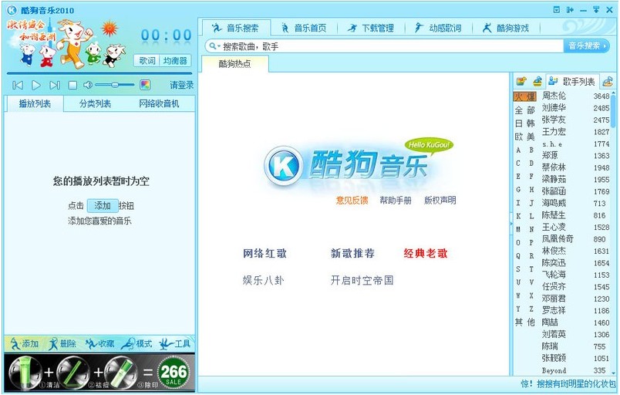Mute sound via the speaker icon
The height and width of the screenshot is (395, 620).
(x=88, y=85)
